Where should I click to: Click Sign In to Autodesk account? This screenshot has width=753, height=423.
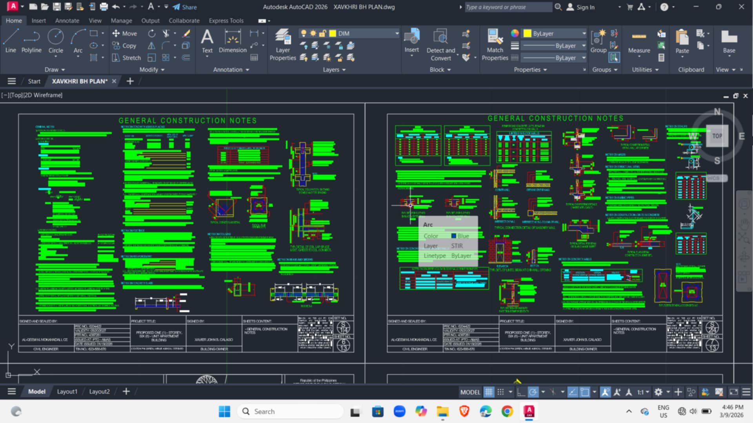(x=581, y=7)
